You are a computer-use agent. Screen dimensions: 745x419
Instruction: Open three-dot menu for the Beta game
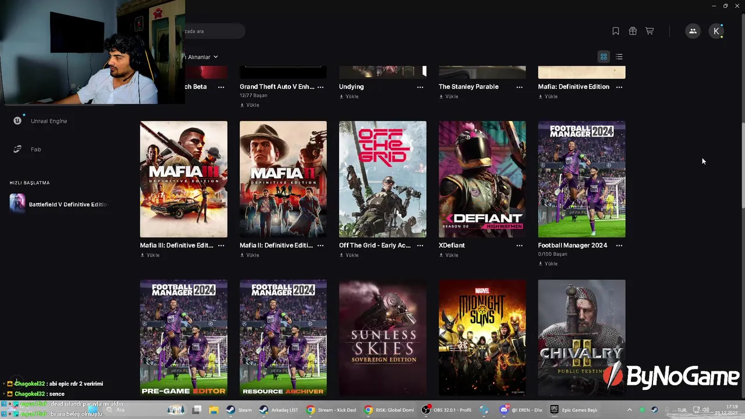click(221, 87)
